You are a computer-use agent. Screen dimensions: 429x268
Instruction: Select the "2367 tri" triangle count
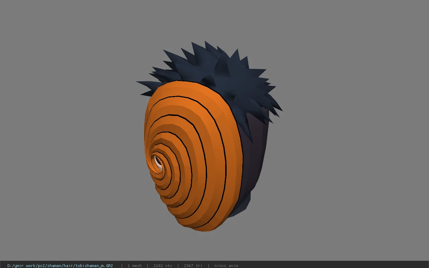point(193,266)
